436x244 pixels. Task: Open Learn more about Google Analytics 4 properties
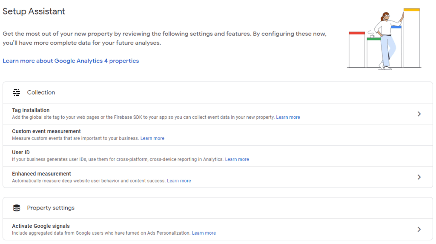pos(71,61)
